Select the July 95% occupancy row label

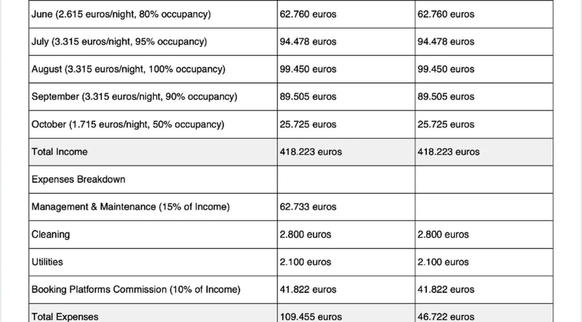click(119, 42)
